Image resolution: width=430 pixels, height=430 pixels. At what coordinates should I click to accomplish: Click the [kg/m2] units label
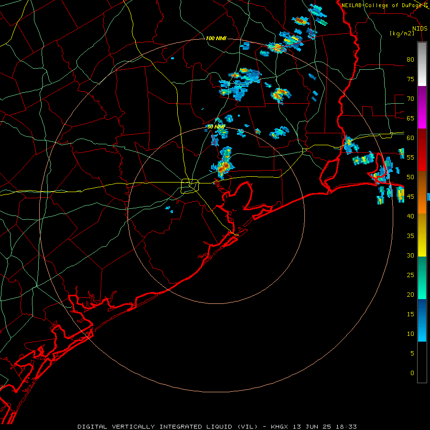click(402, 33)
